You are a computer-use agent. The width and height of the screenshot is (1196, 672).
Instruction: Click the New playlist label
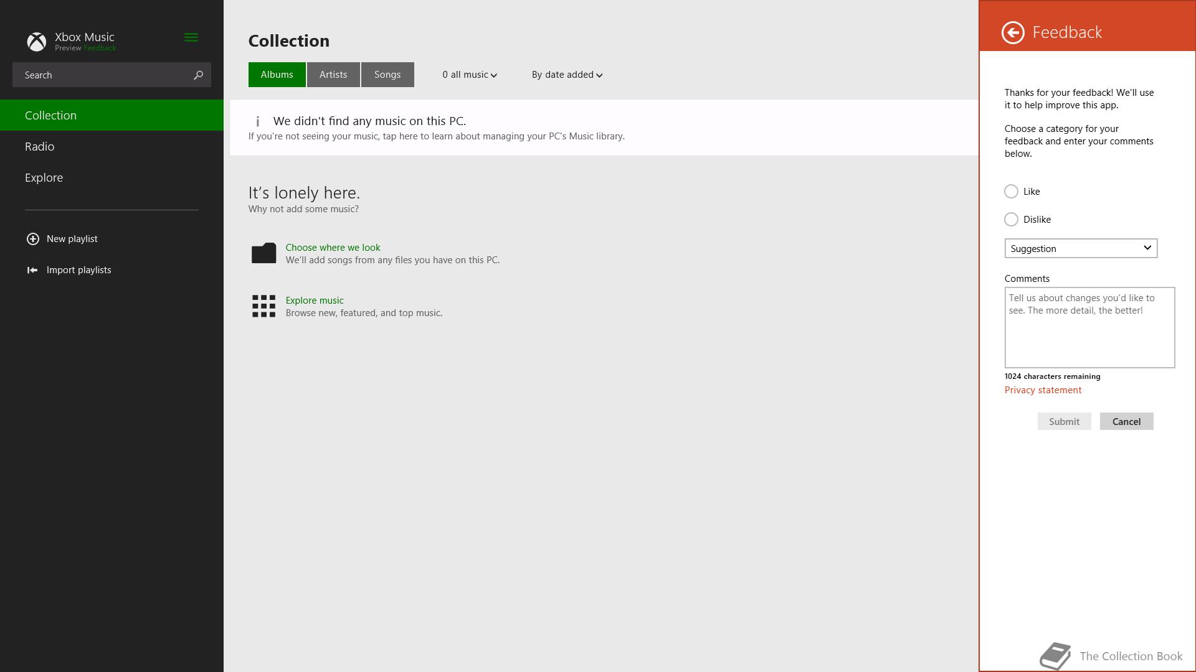[x=72, y=239]
